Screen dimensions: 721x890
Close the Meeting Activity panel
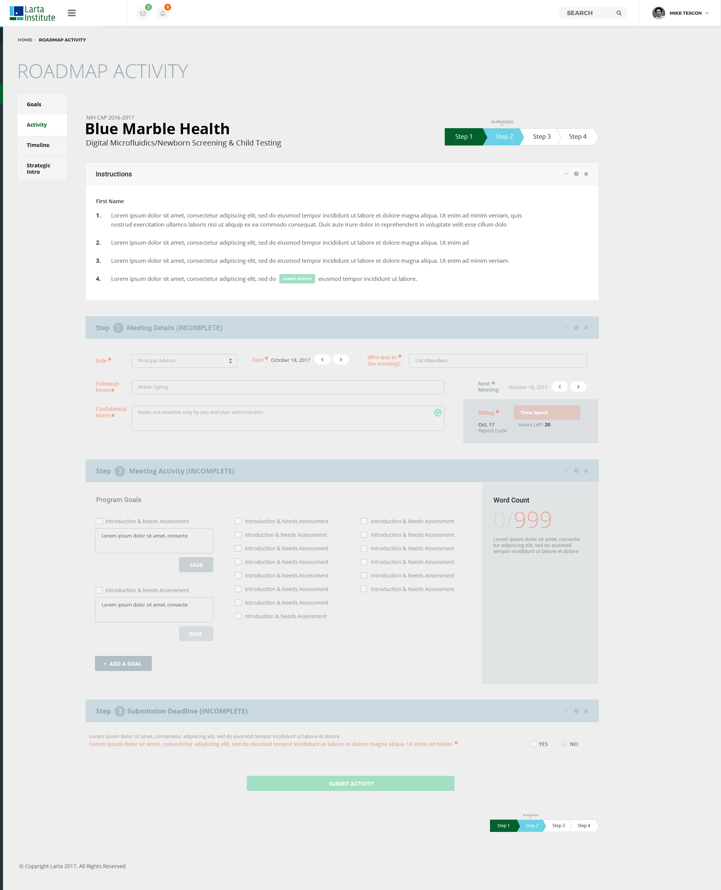[x=586, y=471]
